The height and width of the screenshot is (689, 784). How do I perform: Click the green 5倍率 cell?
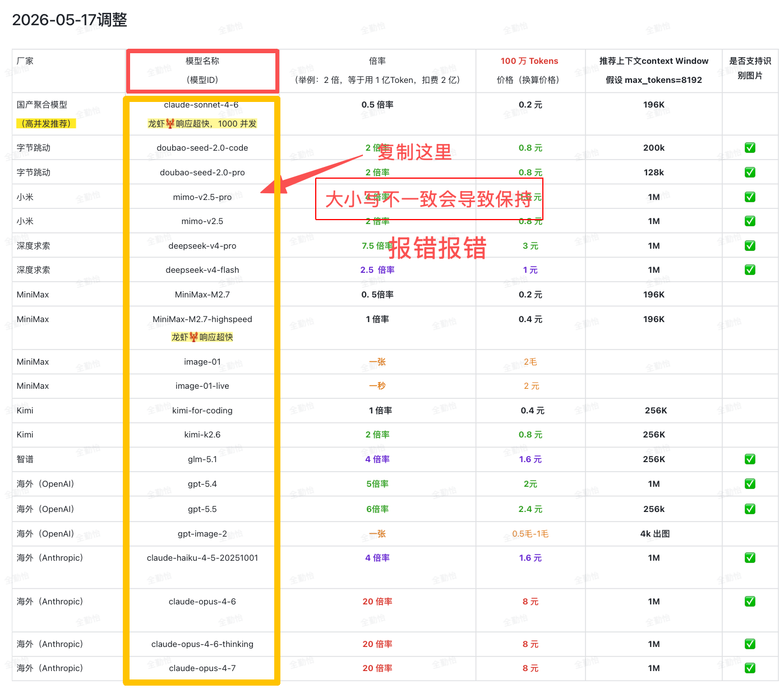point(377,484)
